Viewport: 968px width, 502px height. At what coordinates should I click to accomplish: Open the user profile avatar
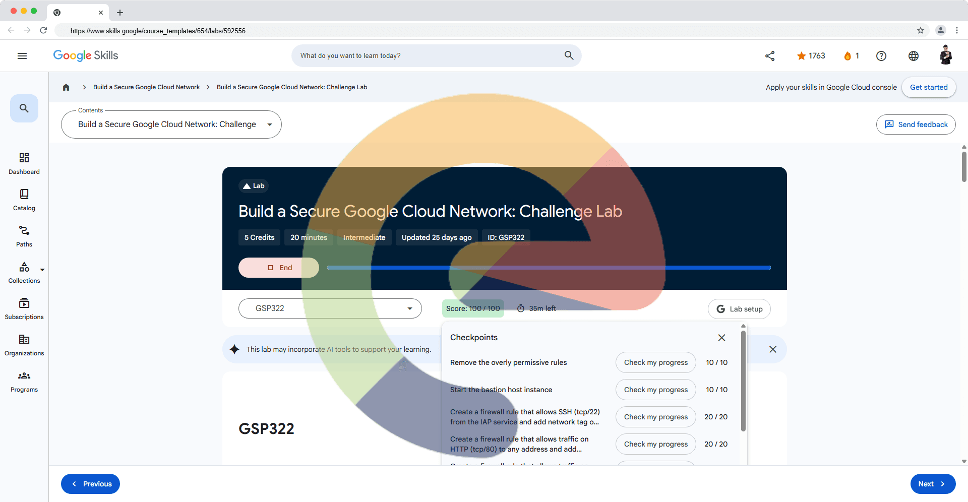coord(946,55)
